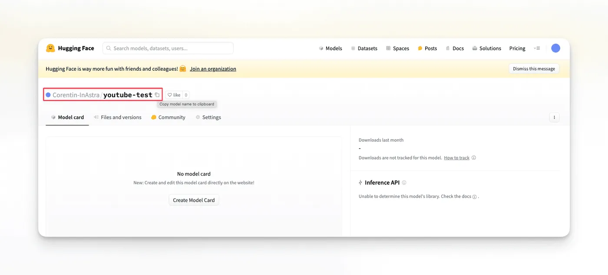Go to Posts
The height and width of the screenshot is (275, 608).
[x=427, y=48]
